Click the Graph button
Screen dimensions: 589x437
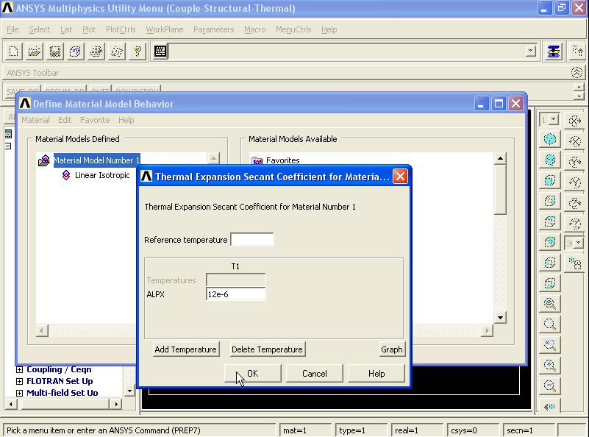coord(392,349)
